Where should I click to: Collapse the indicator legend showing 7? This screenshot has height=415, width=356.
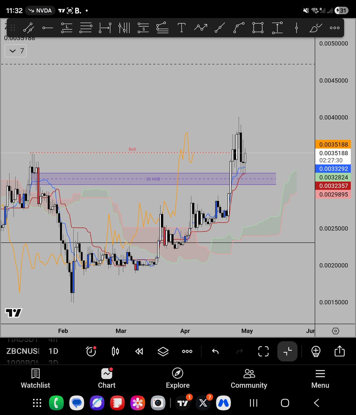[x=16, y=51]
